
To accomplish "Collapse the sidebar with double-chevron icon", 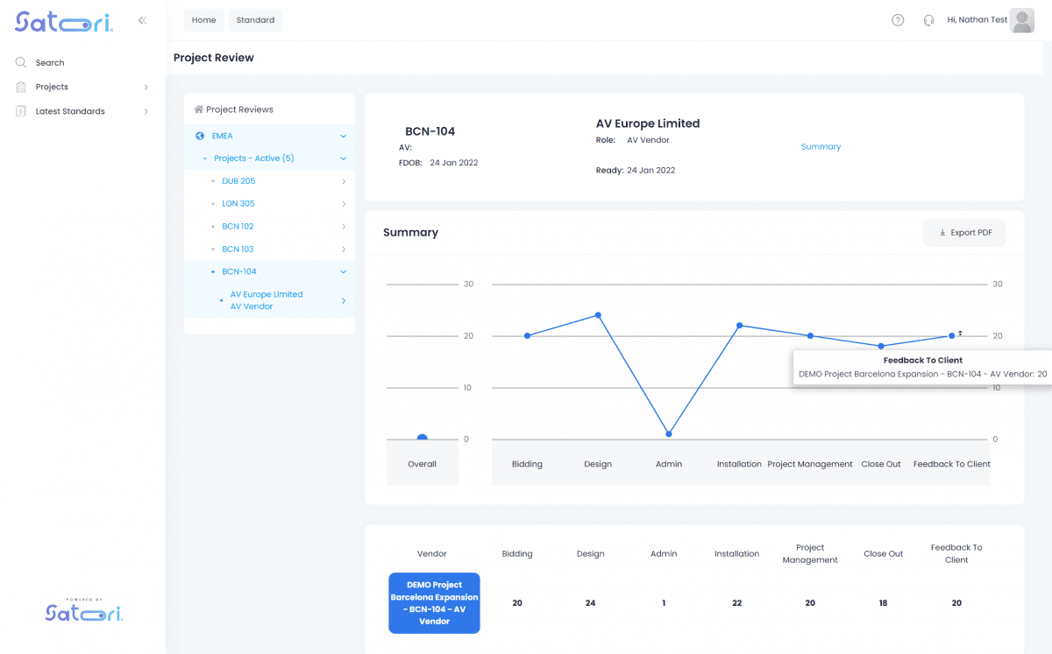I will (x=142, y=20).
